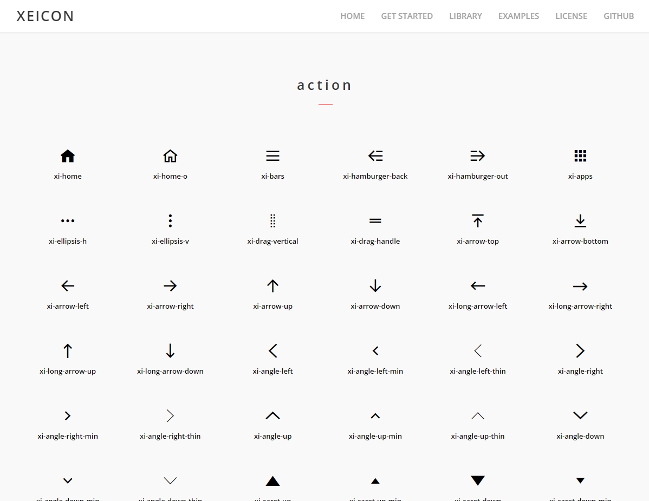Pick the xi-arrow-bottom icon
The width and height of the screenshot is (649, 501).
click(x=580, y=221)
